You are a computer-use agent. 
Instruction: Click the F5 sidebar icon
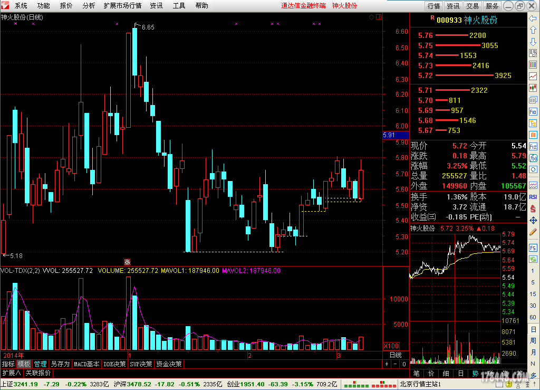click(x=533, y=248)
